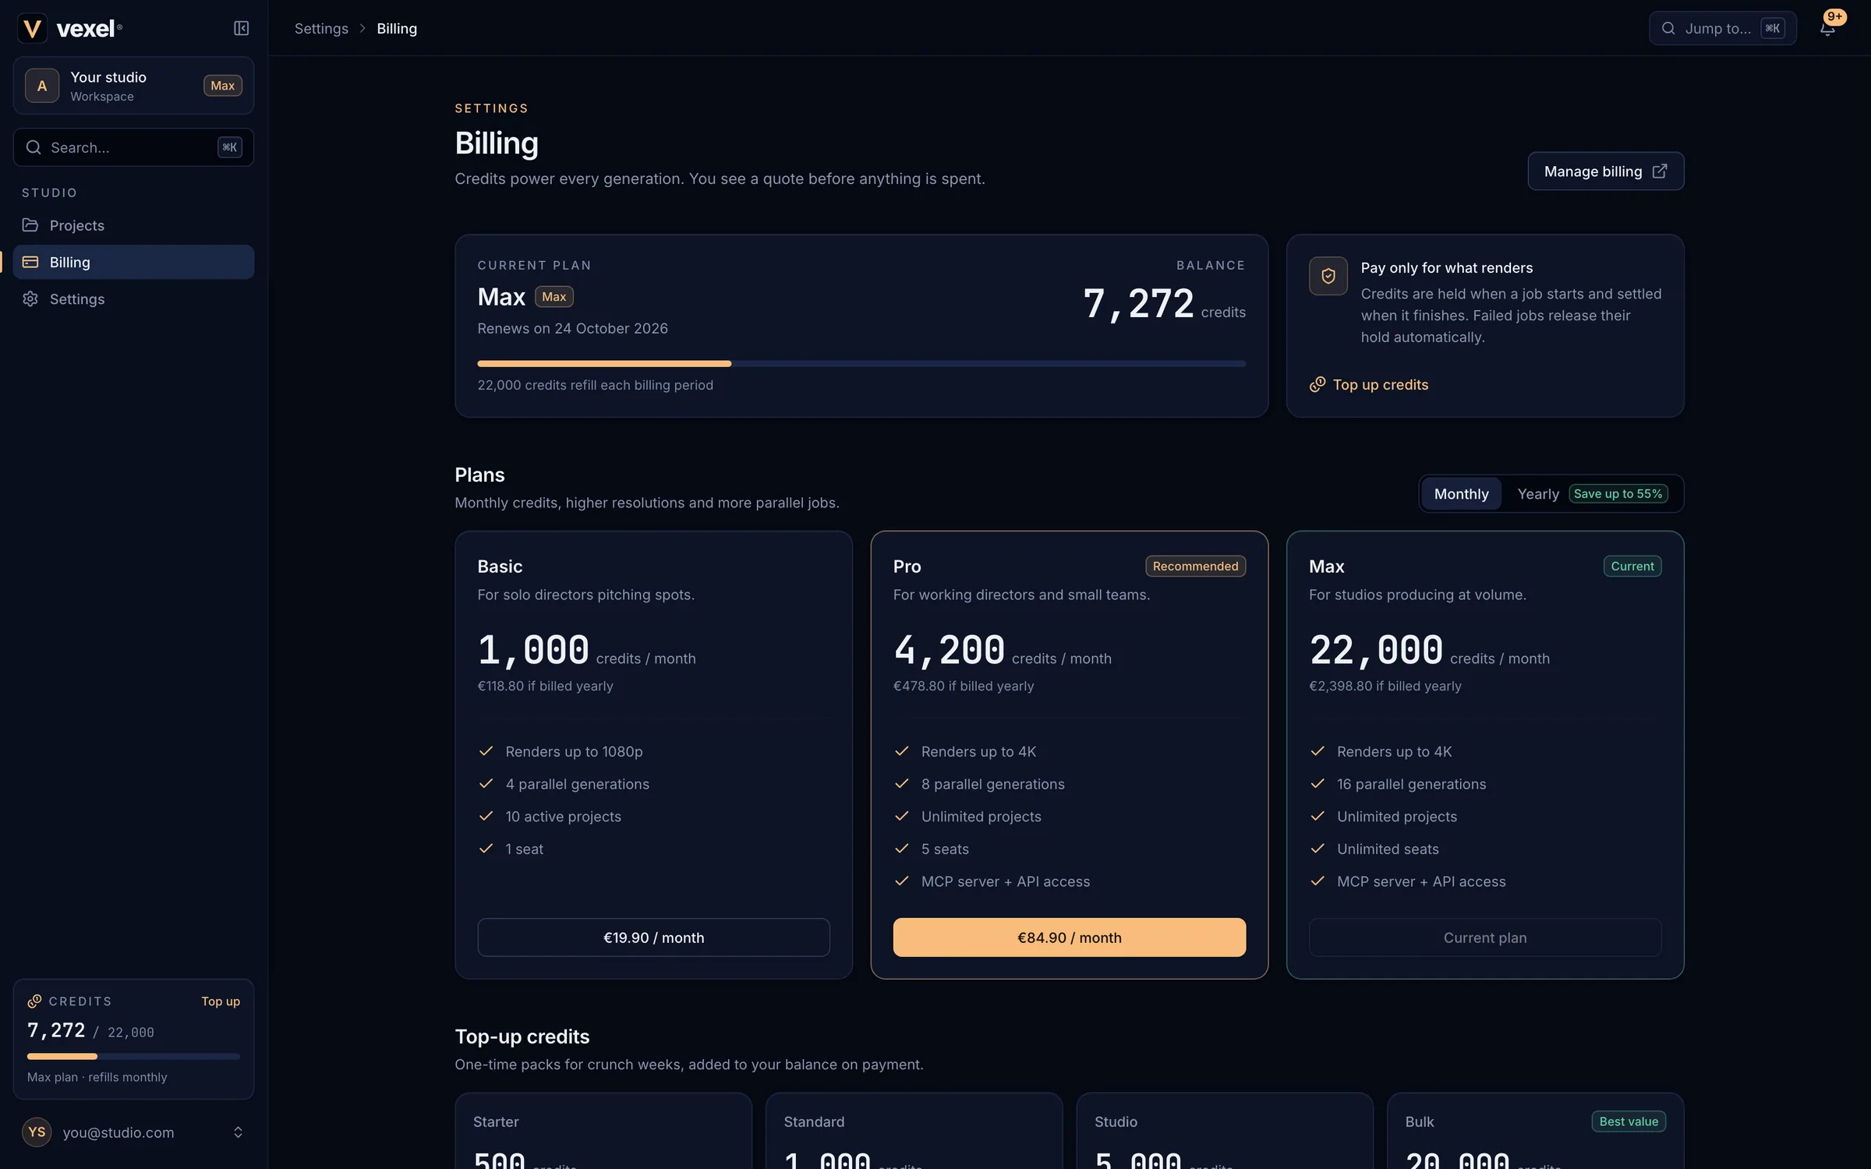The height and width of the screenshot is (1169, 1871).
Task: Switch billing period to Monthly
Action: (x=1461, y=493)
